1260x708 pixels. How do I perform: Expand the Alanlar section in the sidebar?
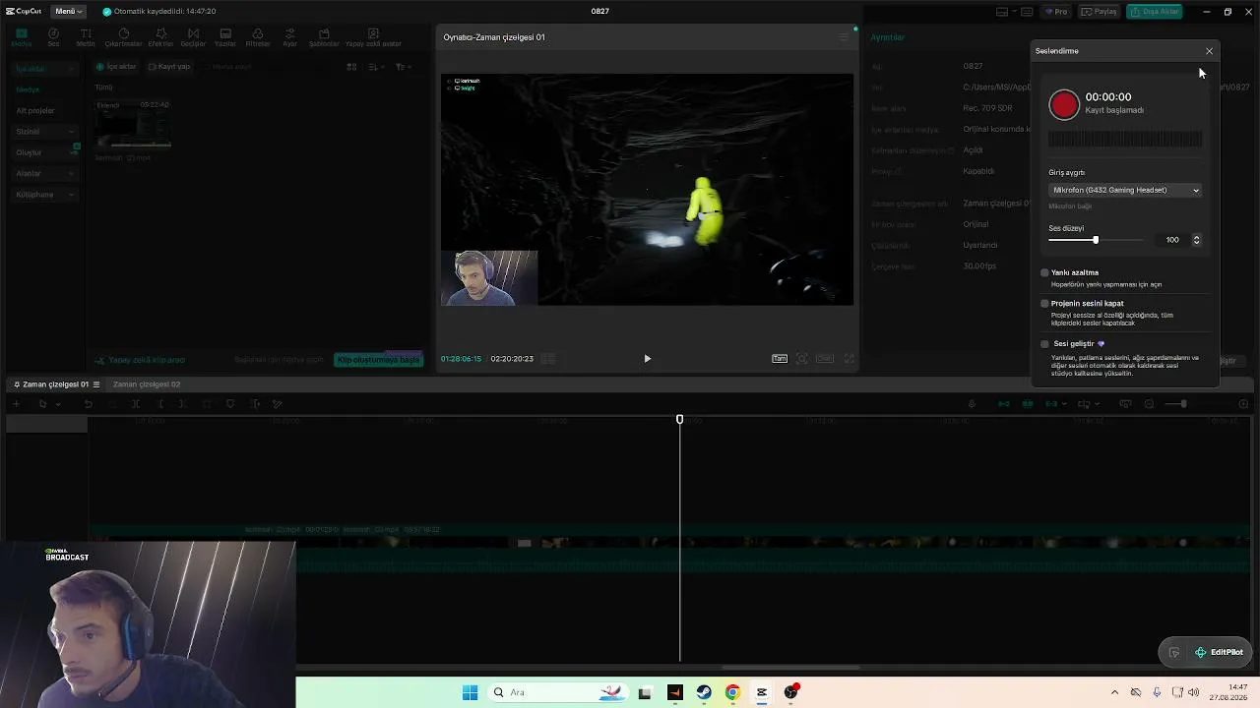44,173
